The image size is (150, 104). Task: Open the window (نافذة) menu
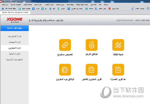pos(100,5)
